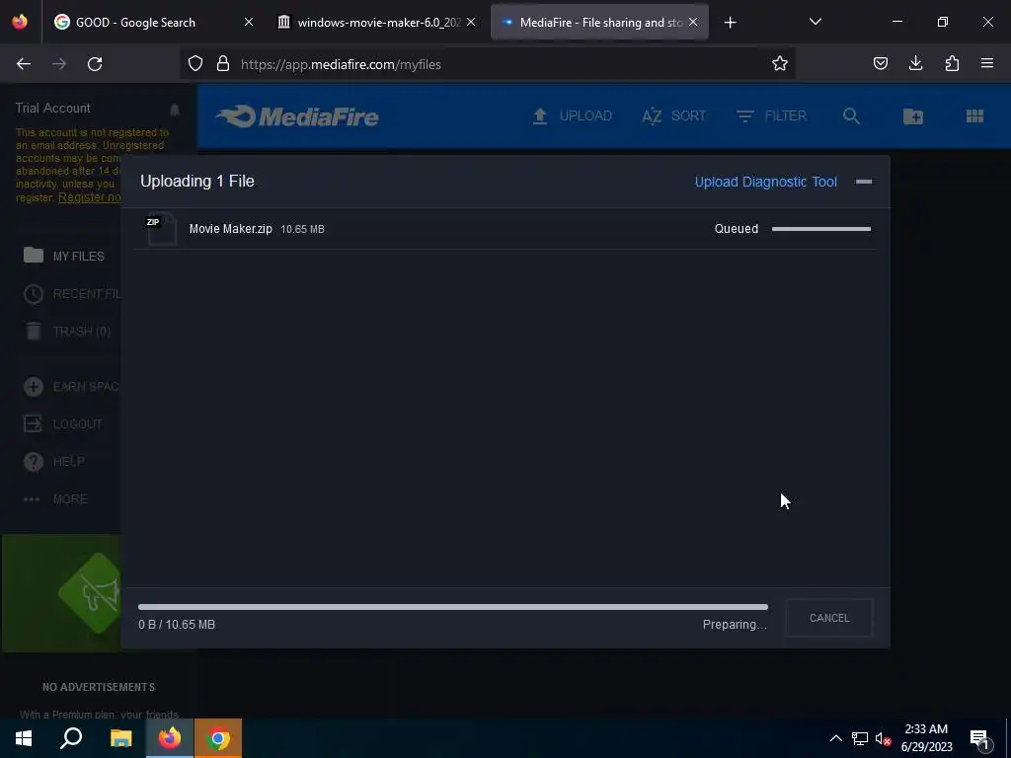Click Earn Space plus icon
The width and height of the screenshot is (1011, 758).
click(34, 387)
